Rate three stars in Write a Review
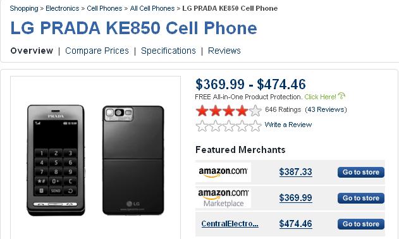The image size is (399, 239). [x=228, y=125]
